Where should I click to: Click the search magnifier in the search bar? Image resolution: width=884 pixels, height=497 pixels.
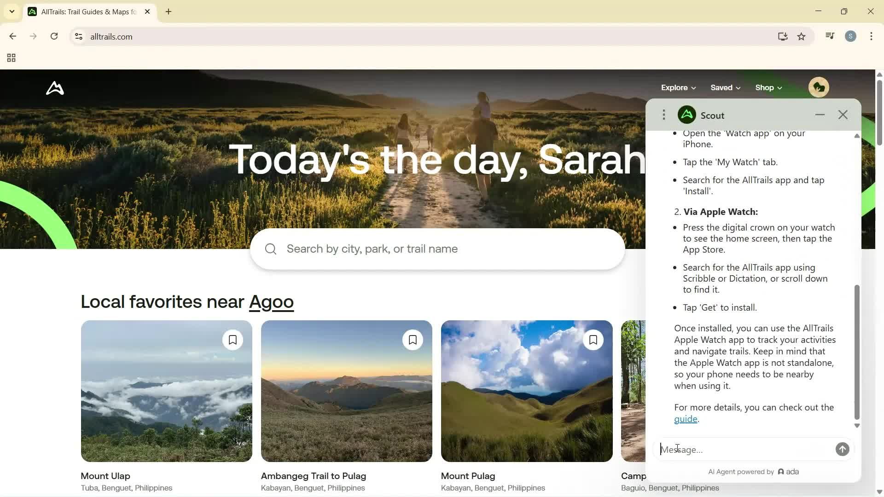click(270, 248)
